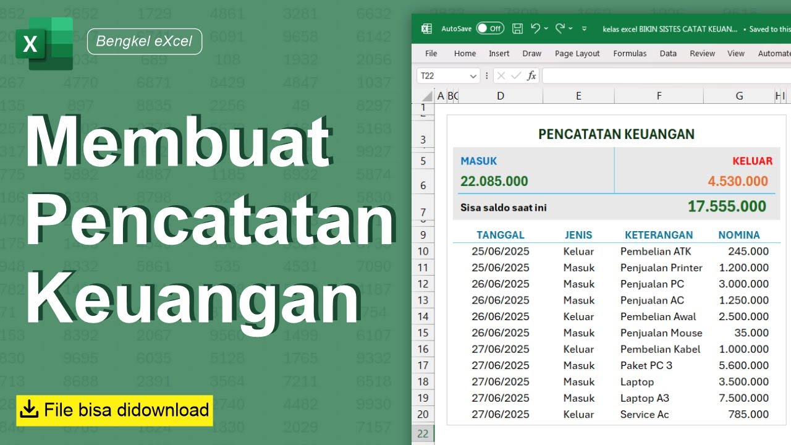Switch to the Draw tab
This screenshot has width=791, height=445.
click(x=532, y=54)
